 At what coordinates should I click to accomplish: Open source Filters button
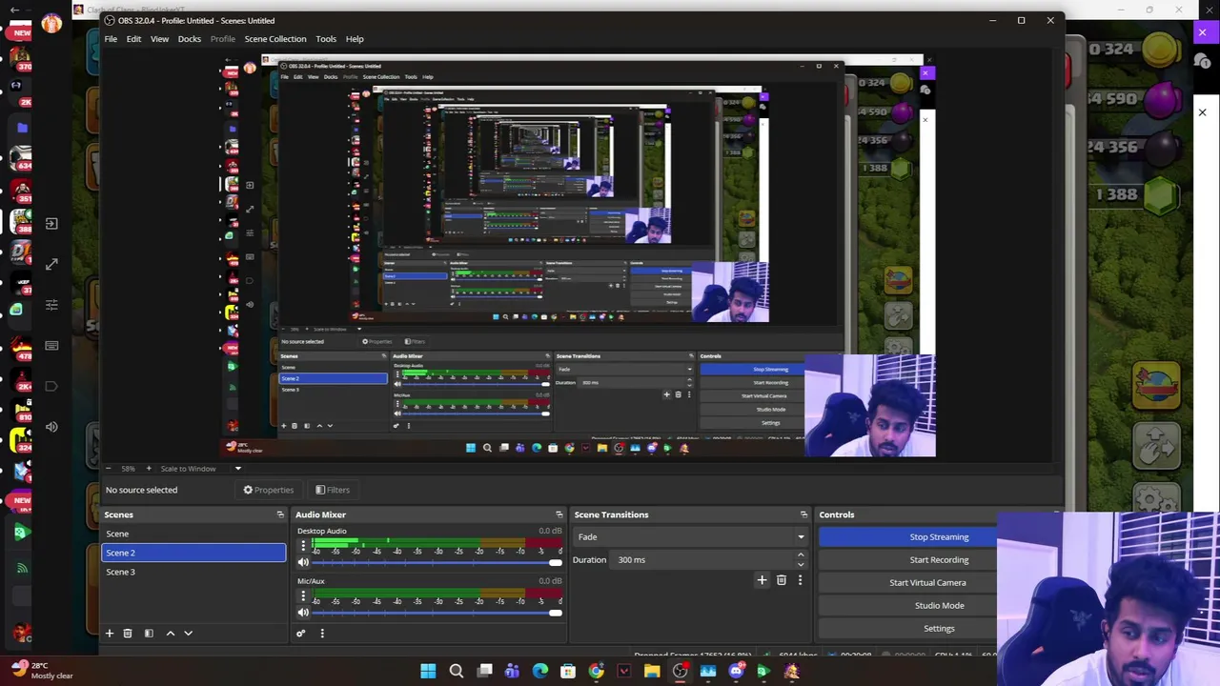click(x=333, y=490)
